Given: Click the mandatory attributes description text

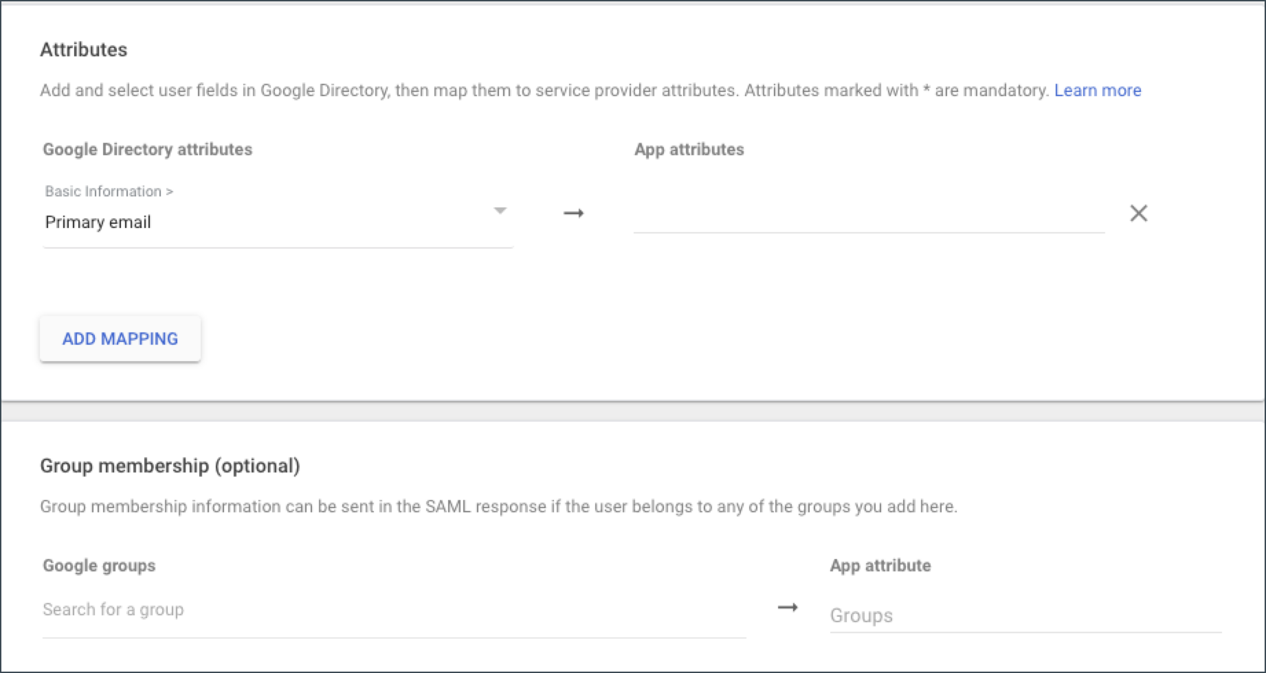Looking at the screenshot, I should [543, 91].
